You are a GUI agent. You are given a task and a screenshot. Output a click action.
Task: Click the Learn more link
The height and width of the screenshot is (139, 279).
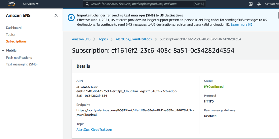[239, 24]
